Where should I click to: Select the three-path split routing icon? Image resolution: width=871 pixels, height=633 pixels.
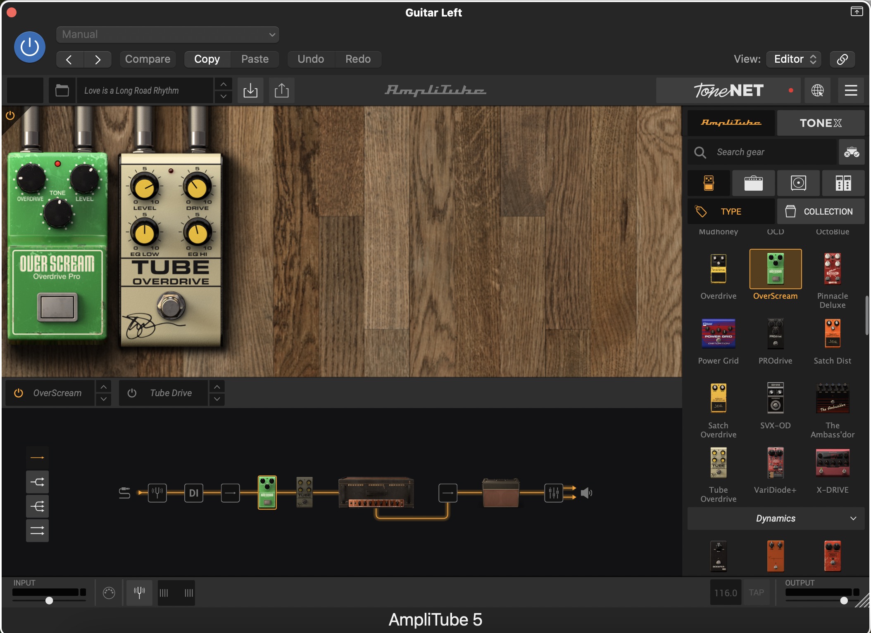(37, 506)
